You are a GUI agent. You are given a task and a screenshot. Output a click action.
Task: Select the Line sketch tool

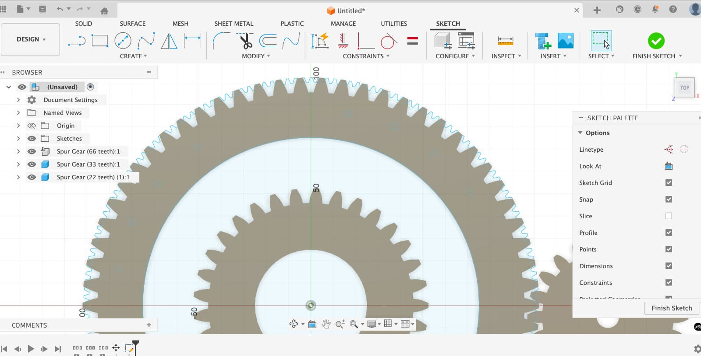point(77,41)
